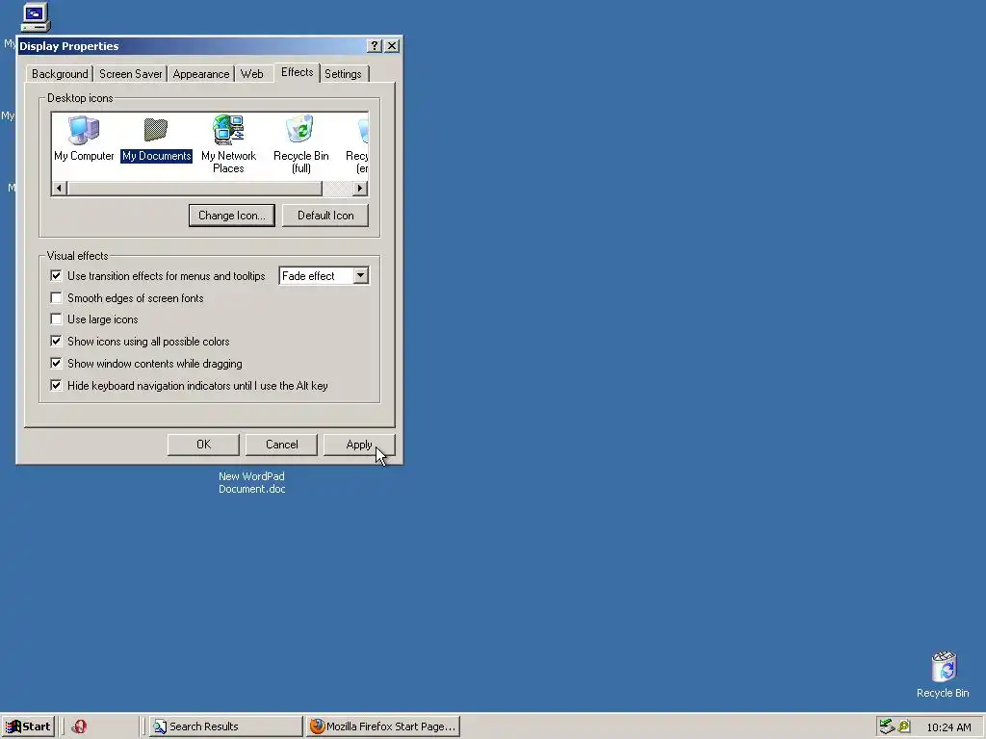Select the Effects tab
Screen dimensions: 986x739
(297, 72)
